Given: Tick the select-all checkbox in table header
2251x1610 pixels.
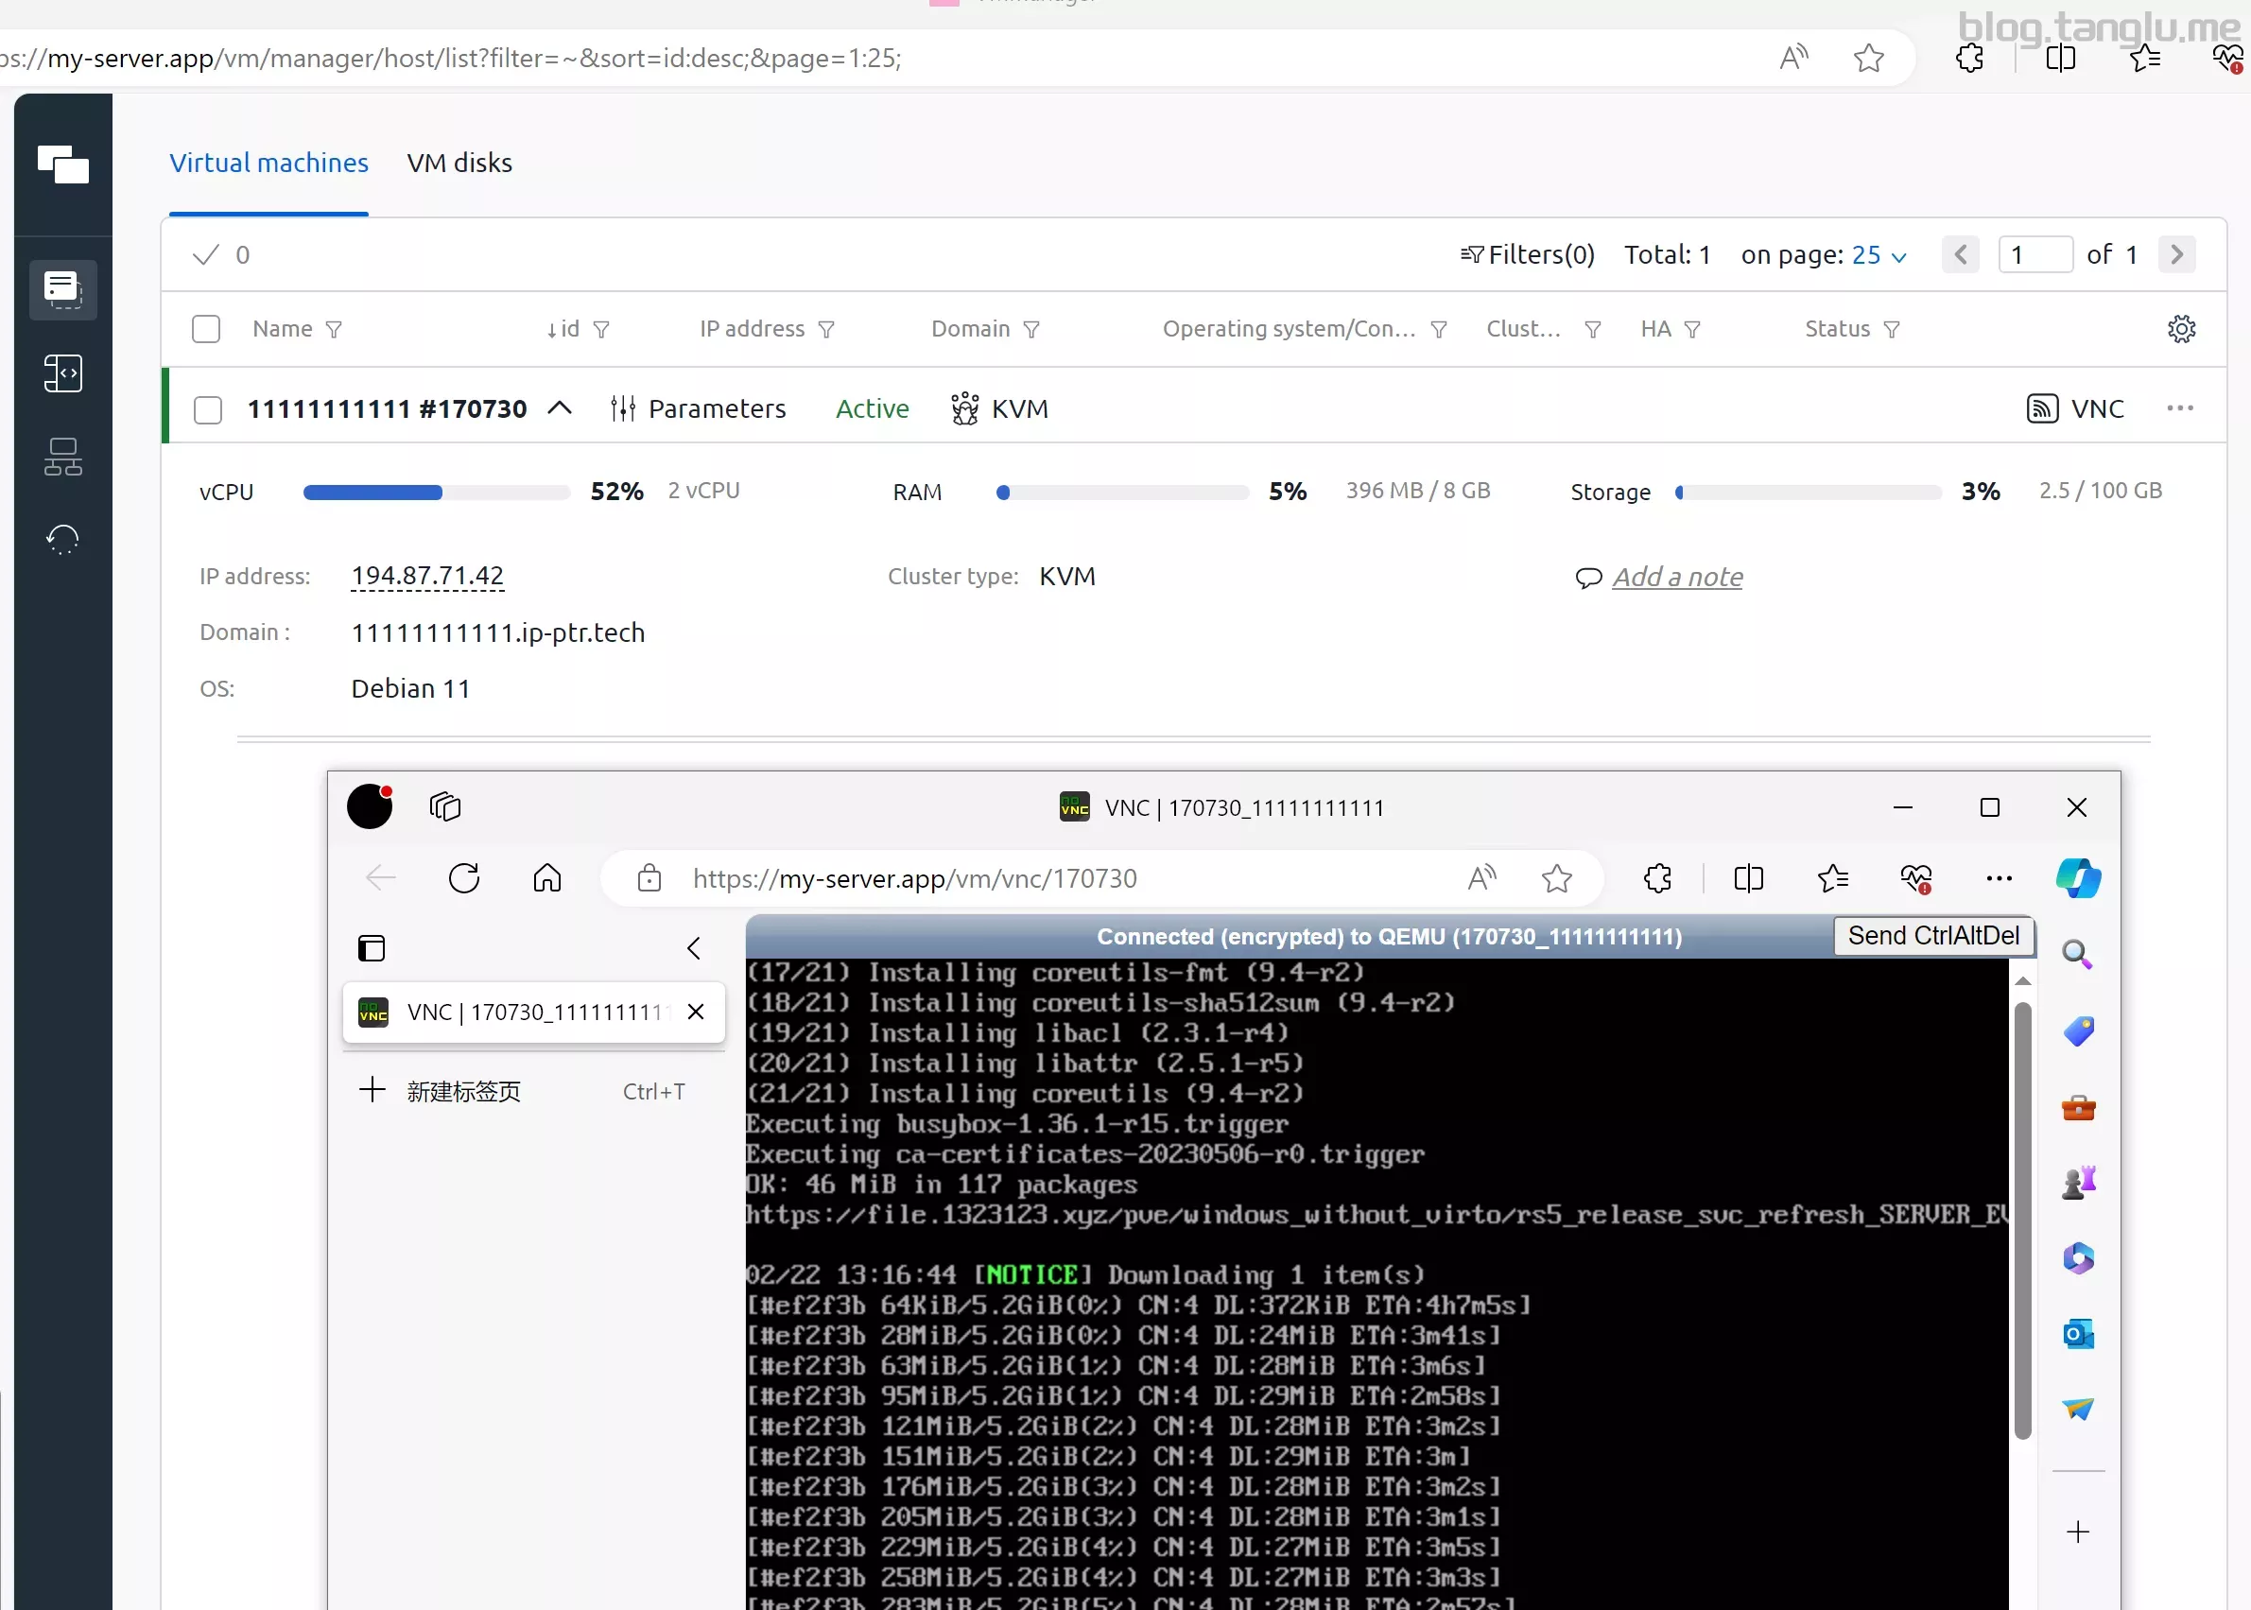Looking at the screenshot, I should click(x=206, y=329).
